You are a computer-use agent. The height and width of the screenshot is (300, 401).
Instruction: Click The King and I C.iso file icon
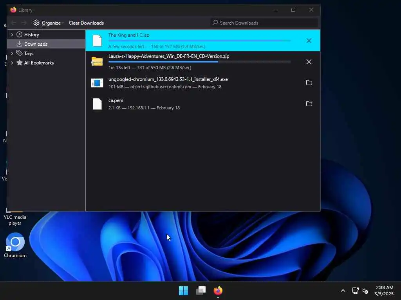click(97, 41)
